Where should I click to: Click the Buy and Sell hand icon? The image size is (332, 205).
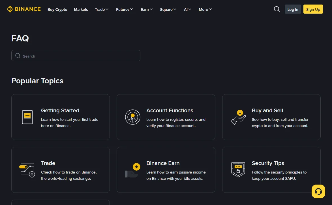[x=238, y=117]
